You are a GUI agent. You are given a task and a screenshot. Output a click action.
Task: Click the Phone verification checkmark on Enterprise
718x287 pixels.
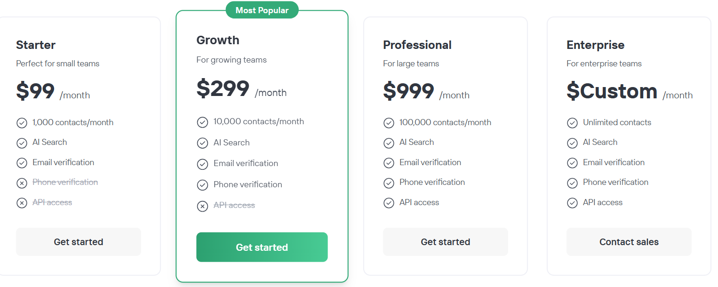[x=573, y=183]
